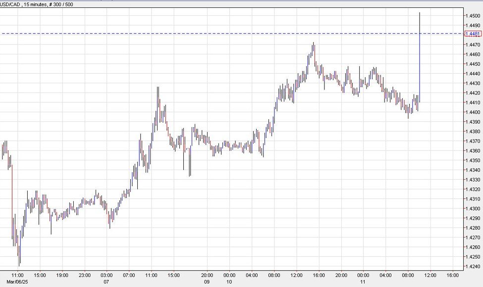Click the 1.4240 price axis label

(472, 267)
